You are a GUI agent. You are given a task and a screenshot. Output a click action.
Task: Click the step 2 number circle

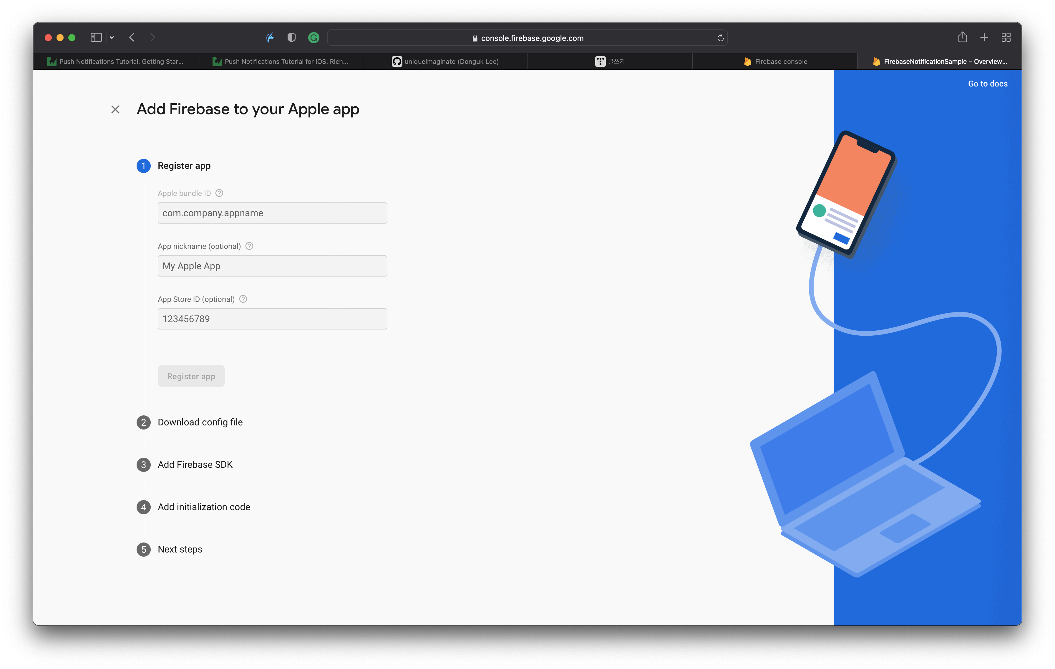point(143,422)
